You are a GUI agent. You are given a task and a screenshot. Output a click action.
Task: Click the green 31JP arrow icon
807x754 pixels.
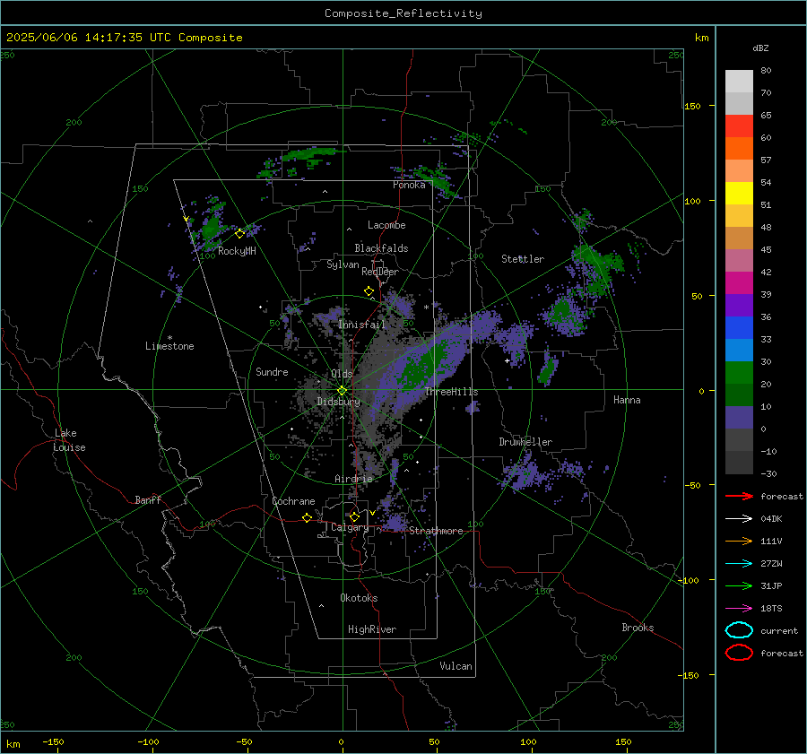coord(739,585)
